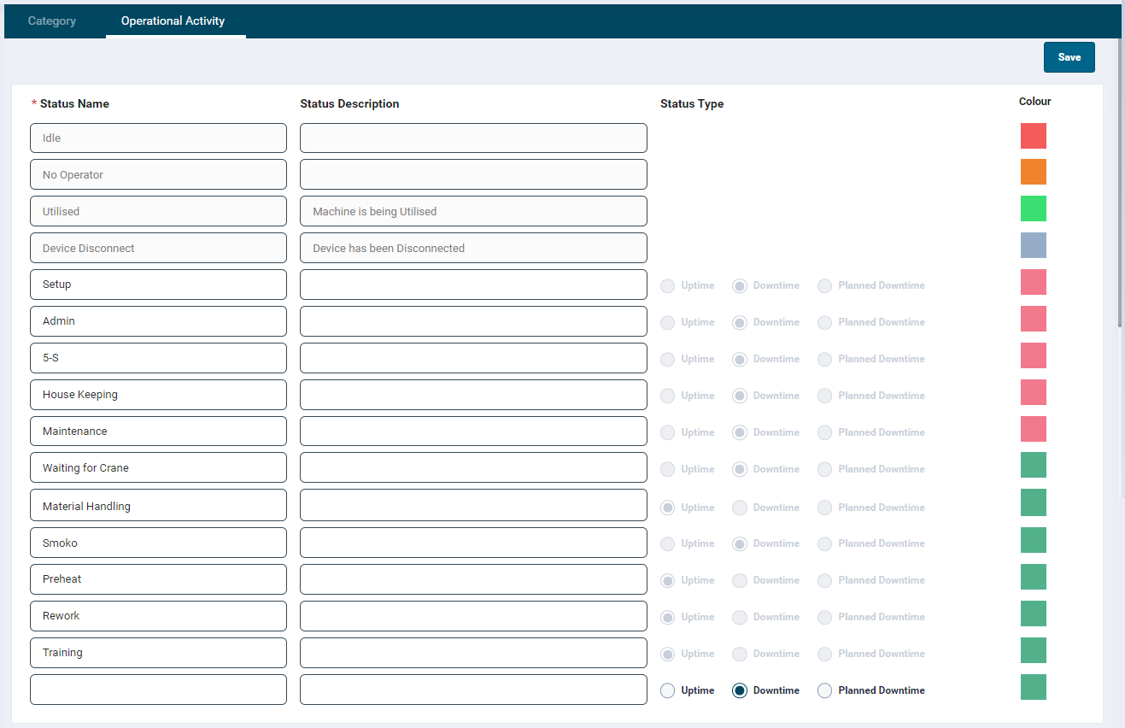Screen dimensions: 1125x728
Task: Click the colour swatch in the empty last row
Action: click(1033, 687)
